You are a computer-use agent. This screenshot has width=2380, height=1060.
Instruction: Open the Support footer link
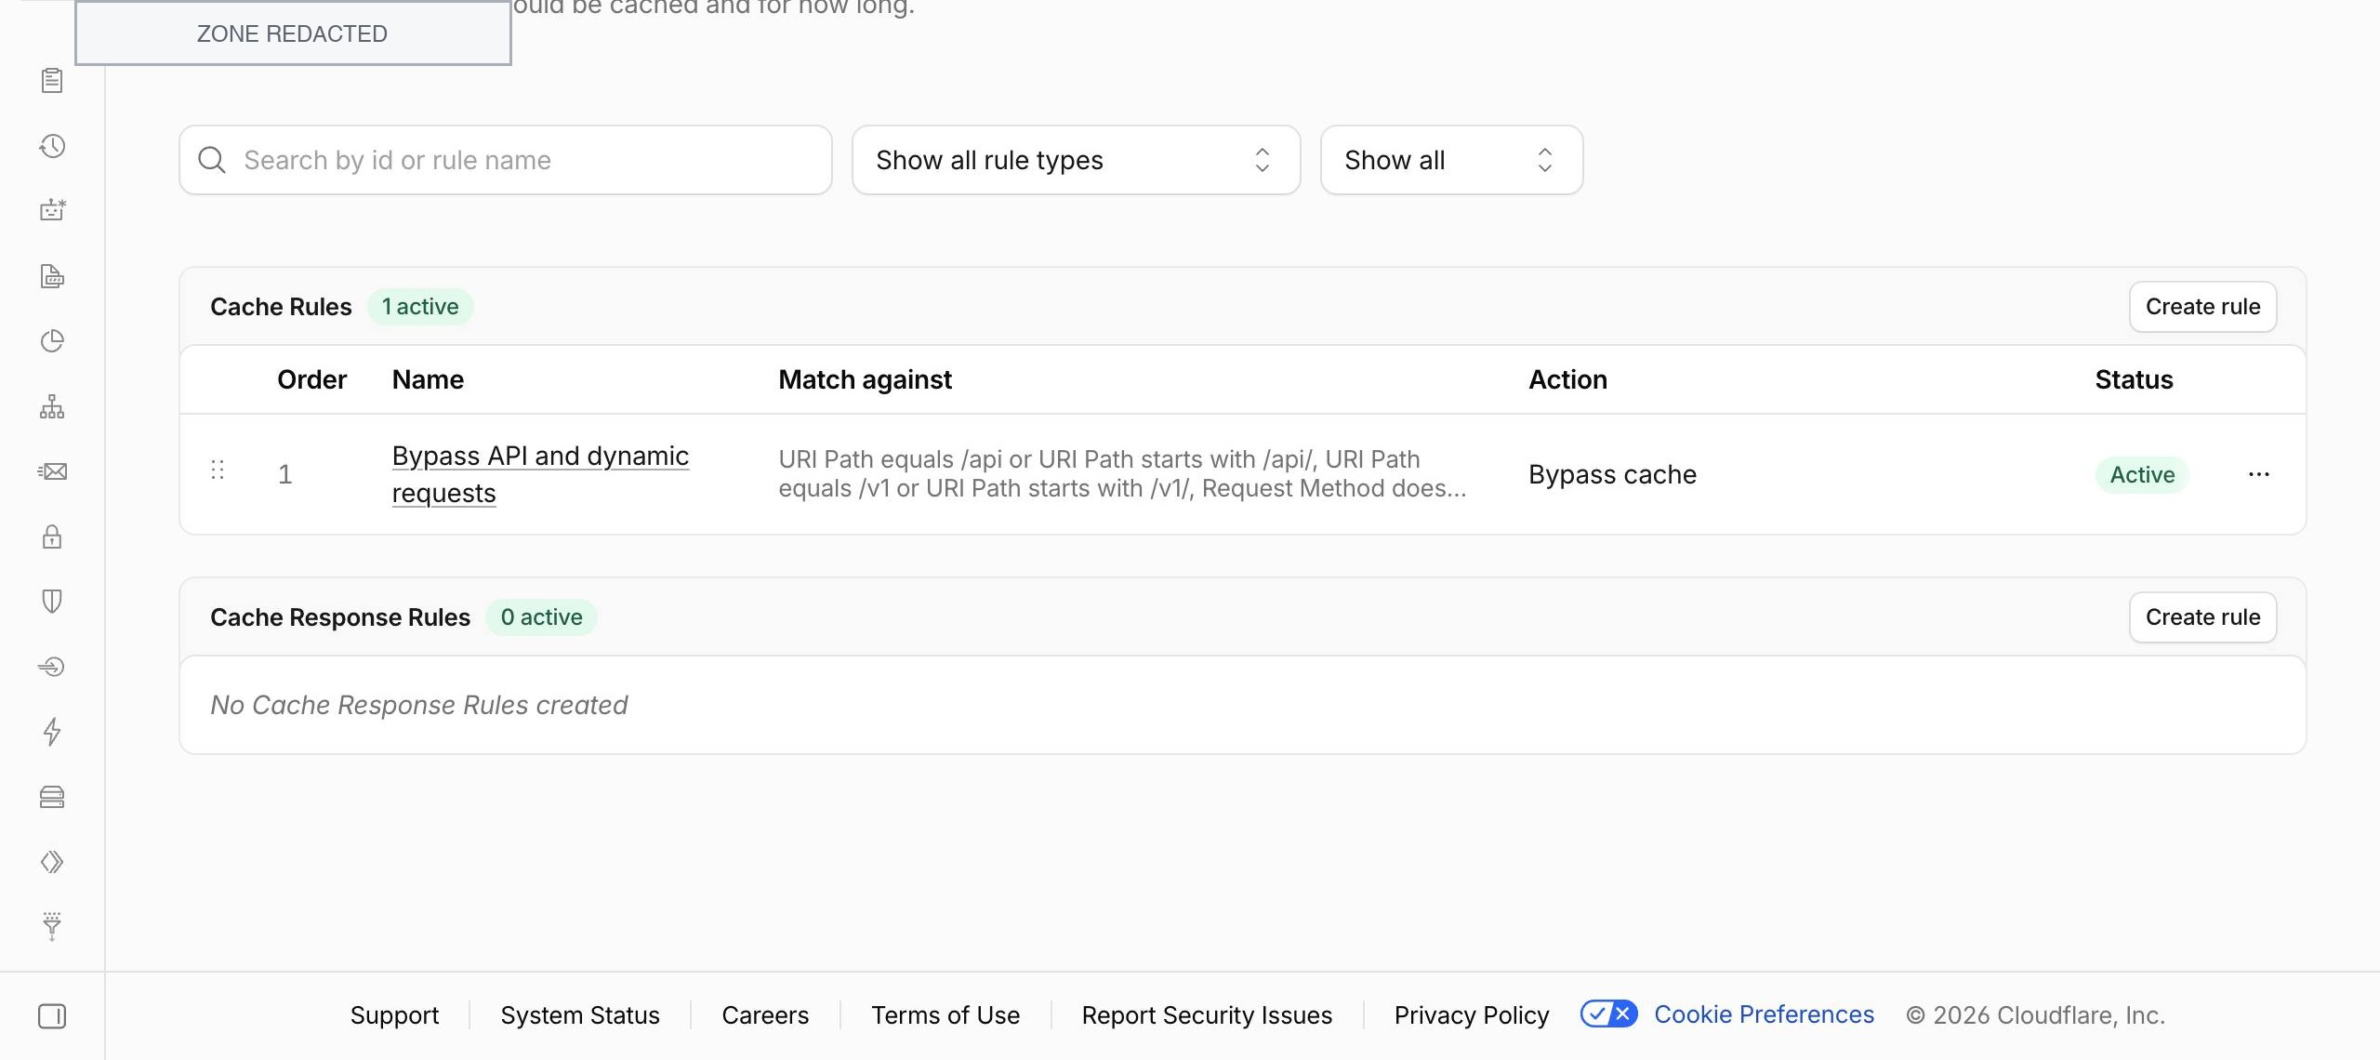pos(394,1015)
